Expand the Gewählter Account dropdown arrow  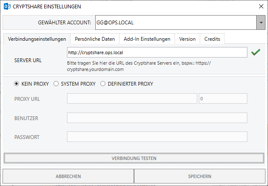[x=260, y=23]
